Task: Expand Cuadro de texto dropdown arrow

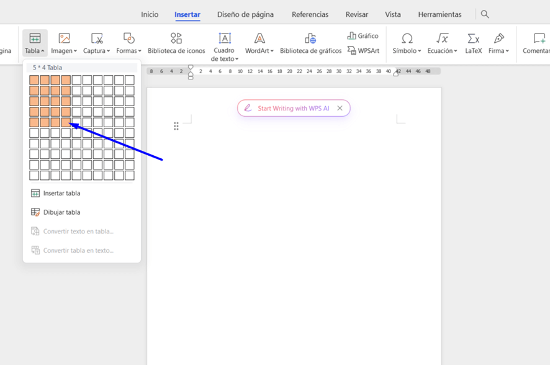Action: [237, 59]
